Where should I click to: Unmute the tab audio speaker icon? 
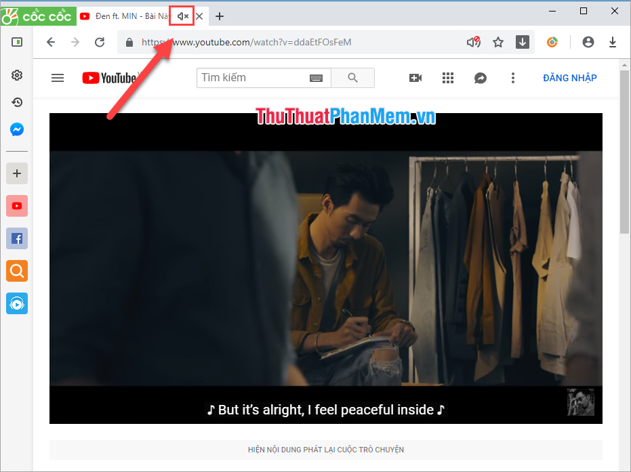181,16
